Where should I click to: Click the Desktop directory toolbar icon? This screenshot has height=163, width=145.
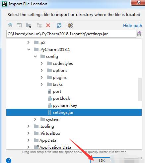[19, 25]
